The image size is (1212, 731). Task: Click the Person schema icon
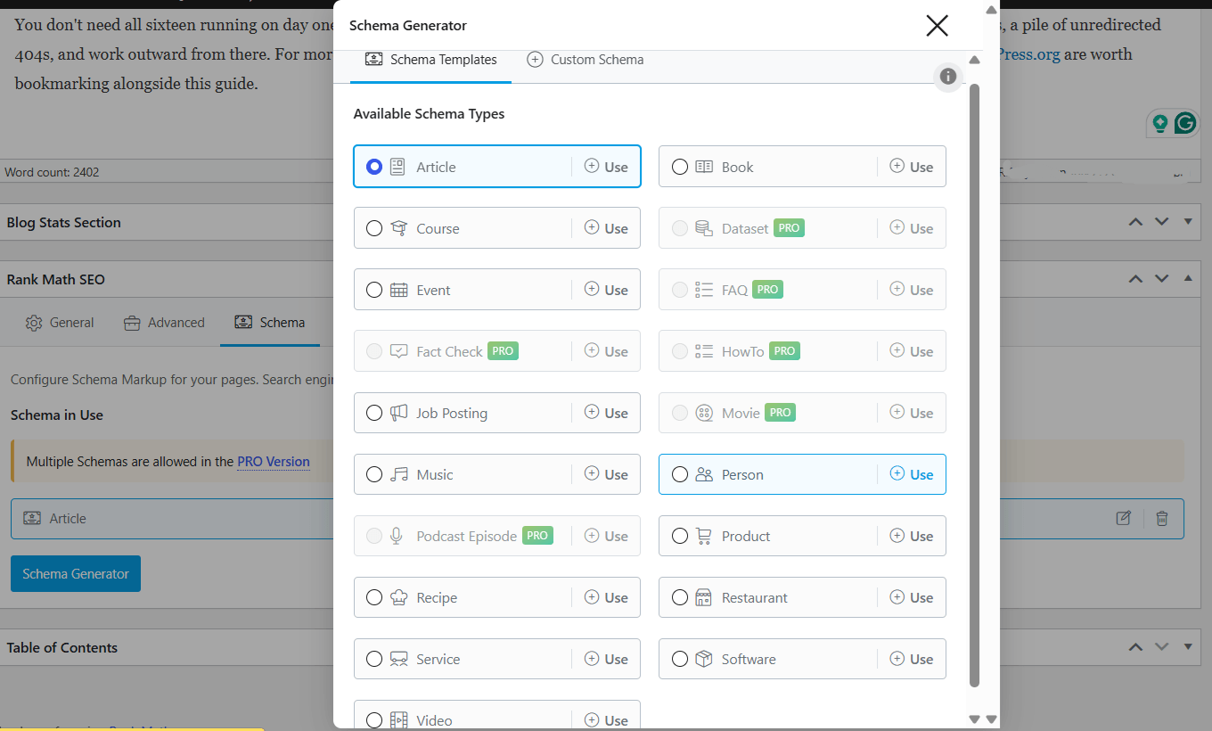(704, 474)
